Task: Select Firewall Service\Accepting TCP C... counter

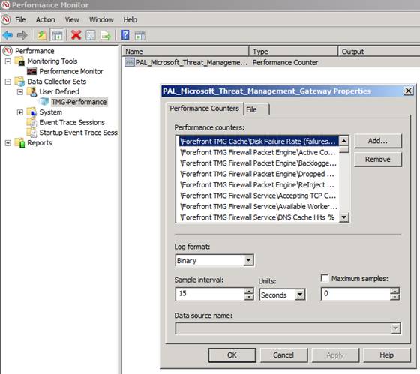Action: [x=259, y=196]
